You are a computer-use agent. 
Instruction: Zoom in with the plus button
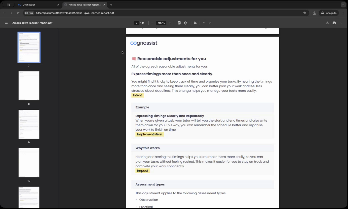tap(170, 23)
